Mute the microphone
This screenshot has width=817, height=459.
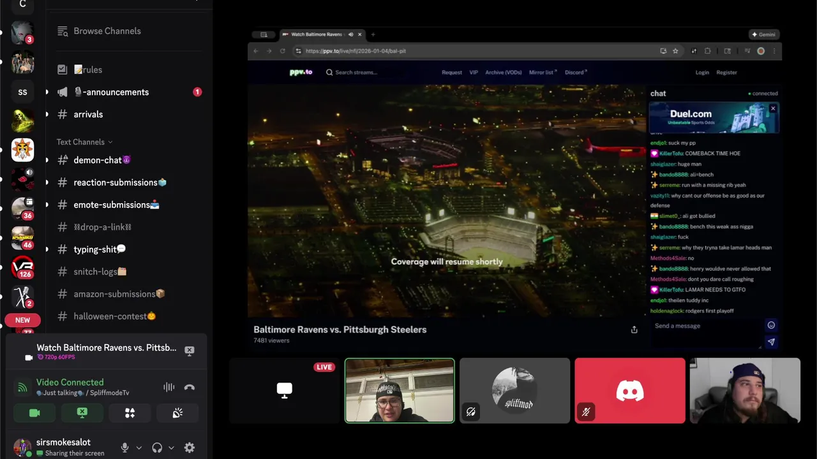pyautogui.click(x=125, y=448)
